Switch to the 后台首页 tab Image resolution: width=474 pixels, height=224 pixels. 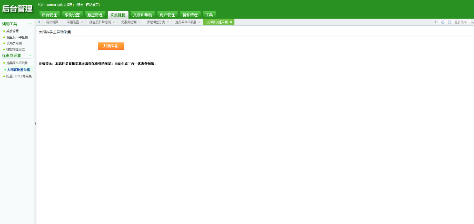tap(52, 22)
